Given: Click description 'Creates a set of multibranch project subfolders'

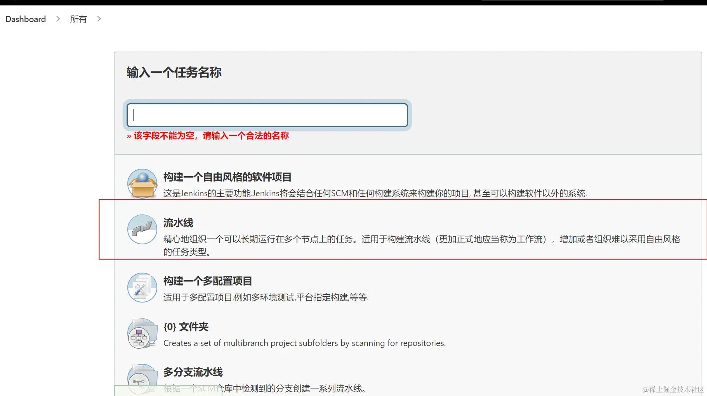Looking at the screenshot, I should 304,343.
